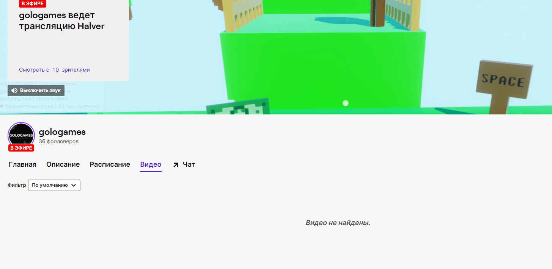Switch to the Описание tab
The height and width of the screenshot is (269, 552).
point(63,164)
